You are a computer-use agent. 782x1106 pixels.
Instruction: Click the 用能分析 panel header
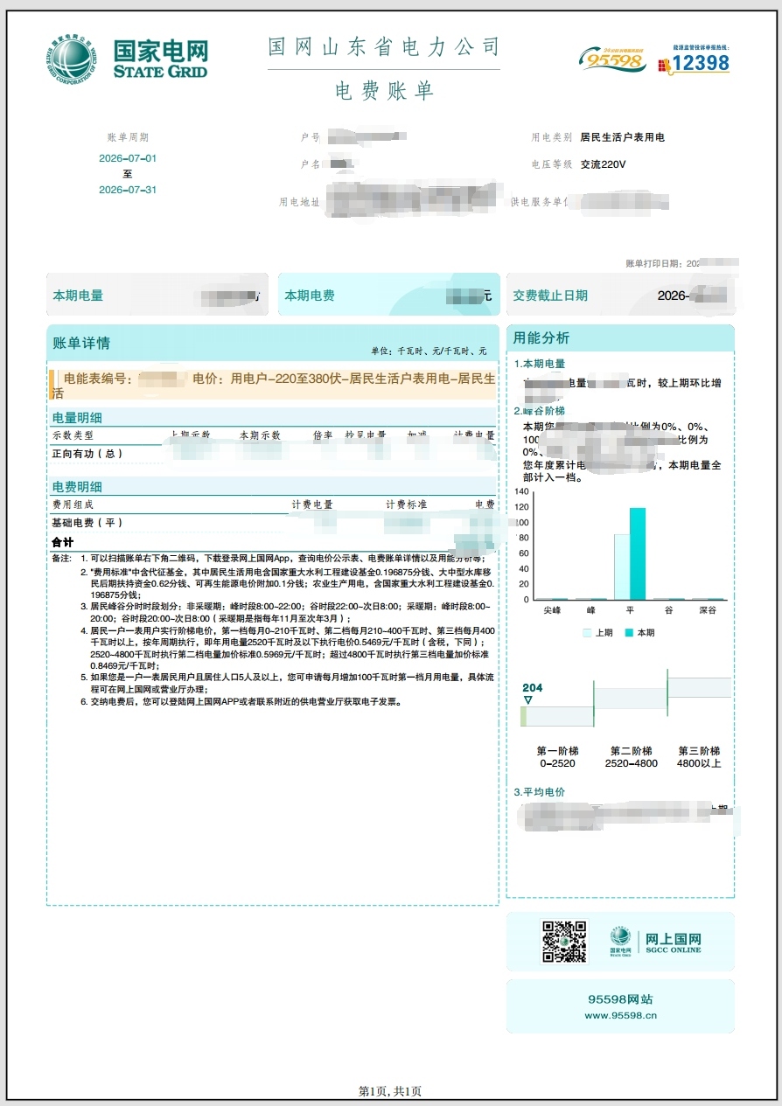pos(620,338)
